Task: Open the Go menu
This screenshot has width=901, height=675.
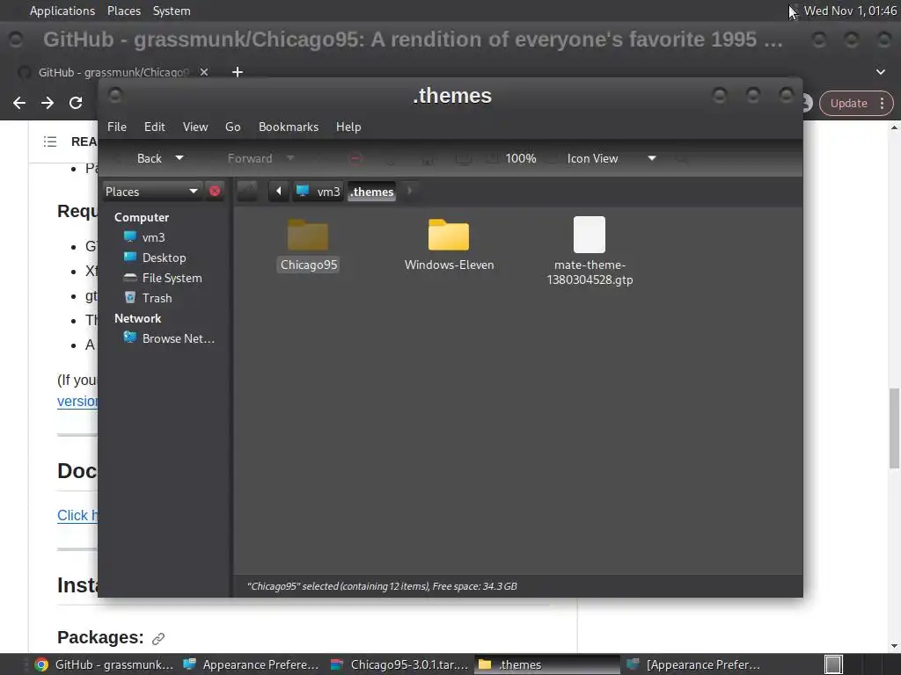Action: pyautogui.click(x=232, y=127)
